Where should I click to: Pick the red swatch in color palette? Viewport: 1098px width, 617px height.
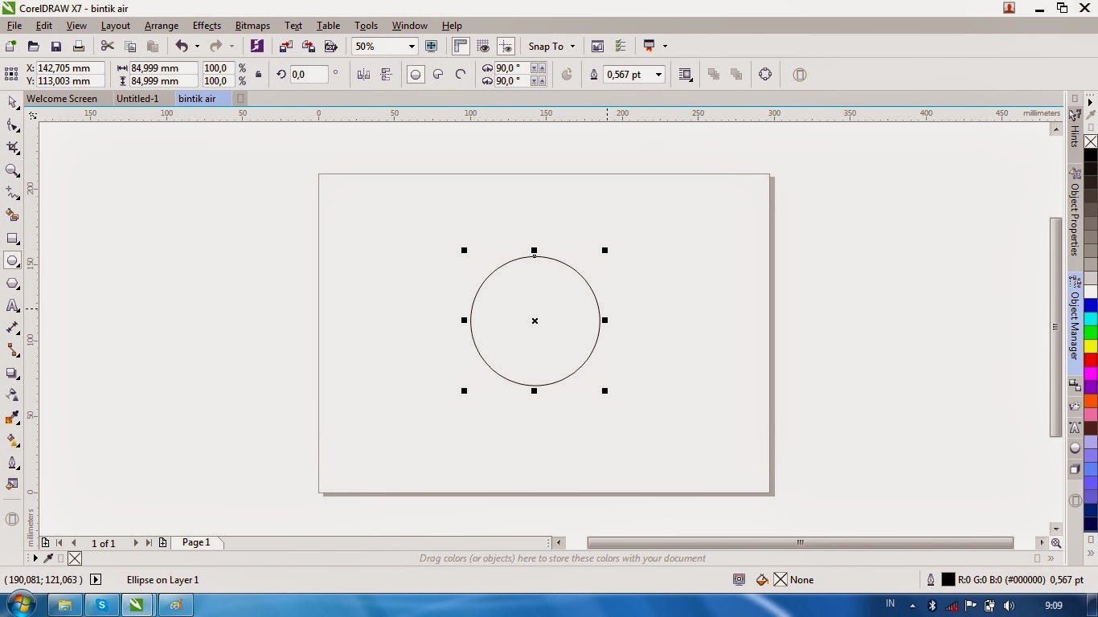click(x=1091, y=360)
